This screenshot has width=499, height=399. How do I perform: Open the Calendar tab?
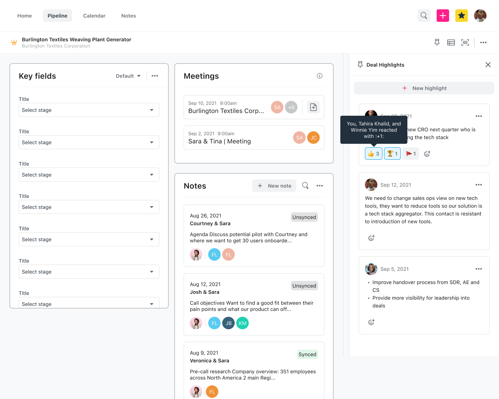pos(94,16)
